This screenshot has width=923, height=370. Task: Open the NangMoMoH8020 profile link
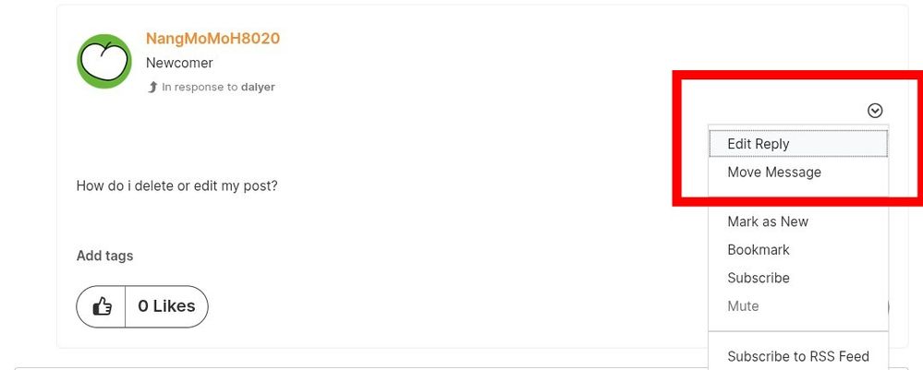(213, 39)
